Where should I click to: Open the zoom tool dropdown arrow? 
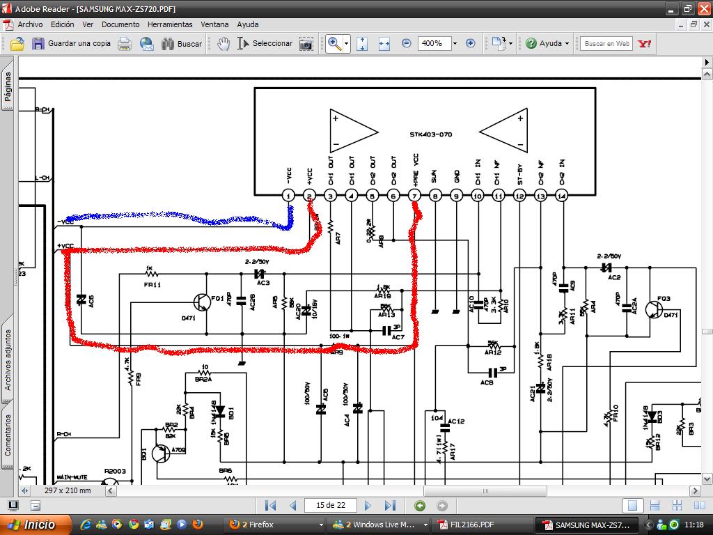347,44
